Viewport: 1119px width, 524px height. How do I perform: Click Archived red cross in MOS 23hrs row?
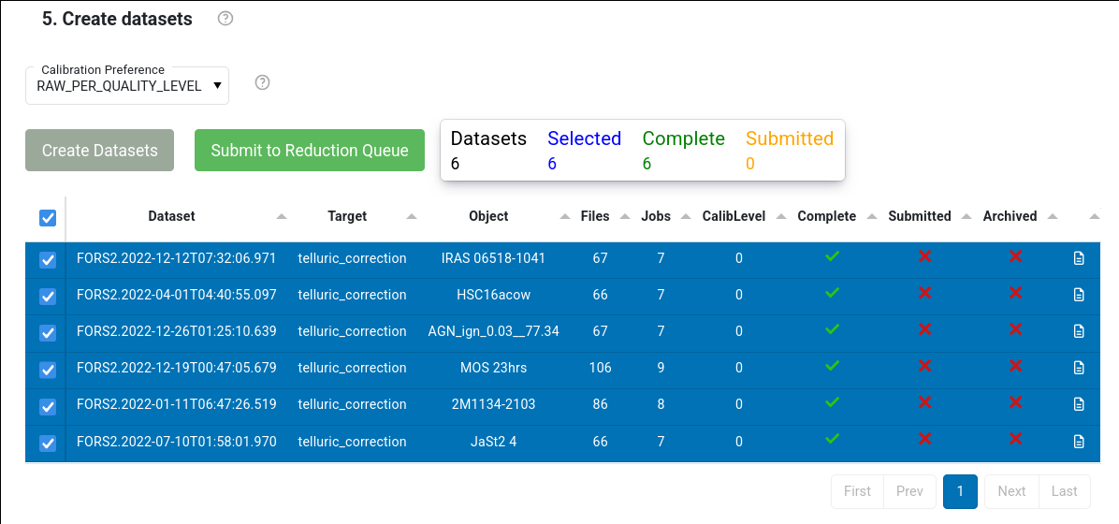pyautogui.click(x=1015, y=366)
